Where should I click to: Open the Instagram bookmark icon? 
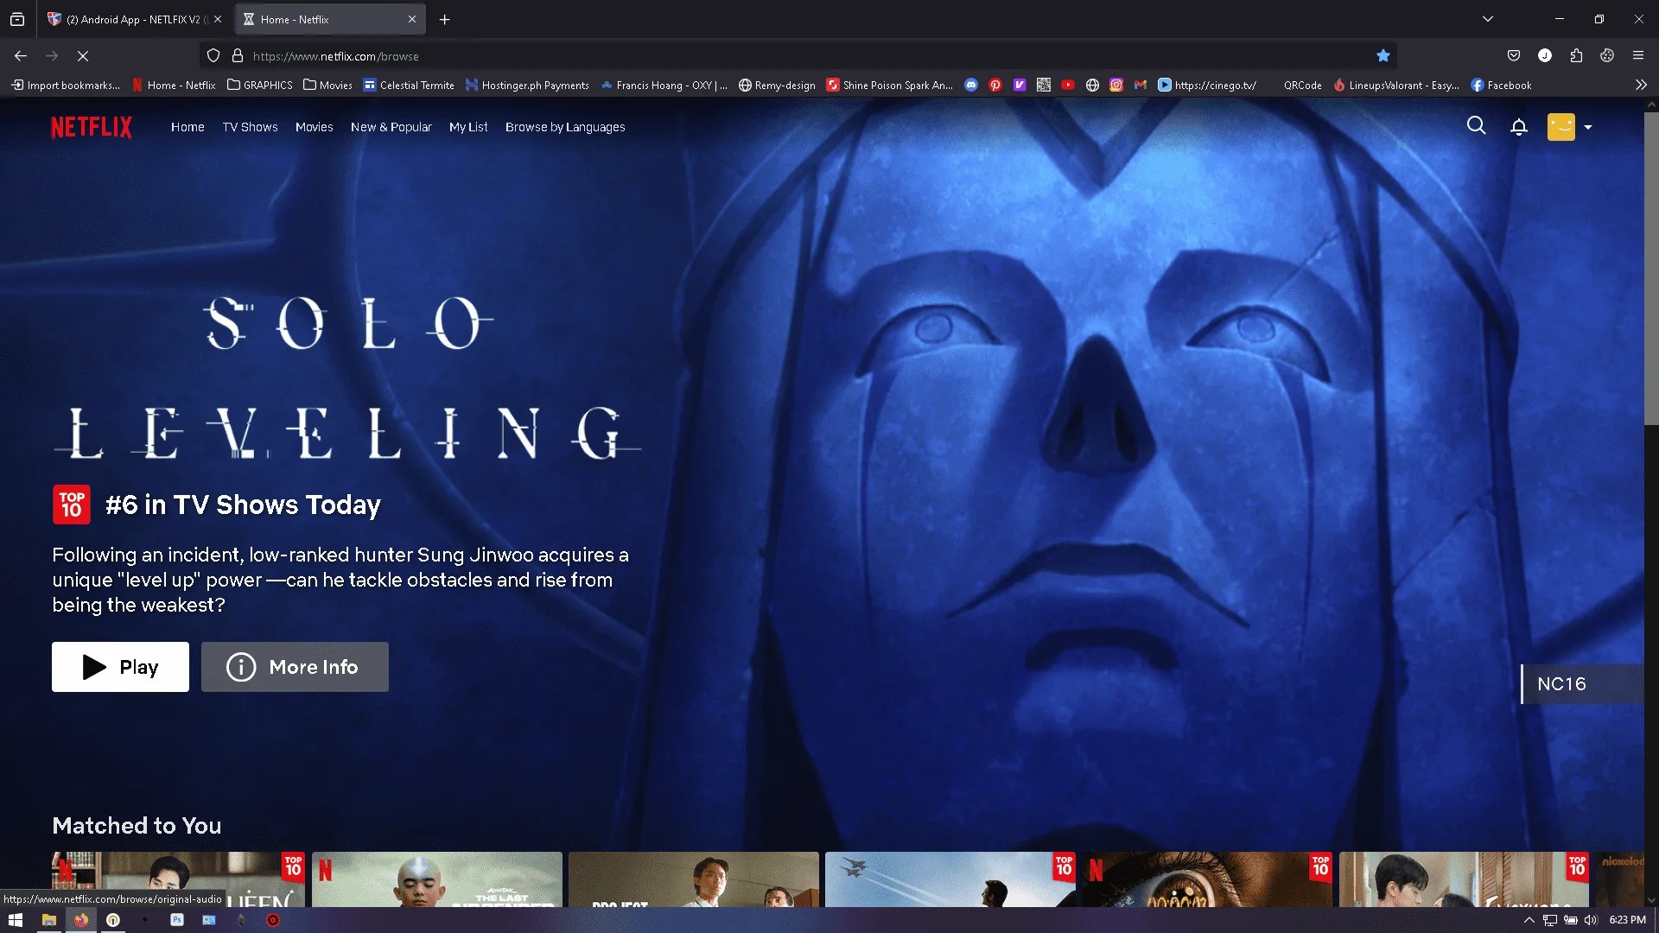click(1116, 85)
